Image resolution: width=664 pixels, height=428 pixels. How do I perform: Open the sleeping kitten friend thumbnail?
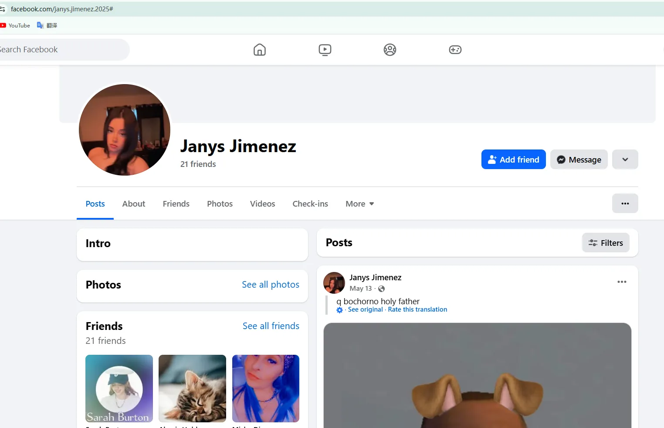point(192,388)
